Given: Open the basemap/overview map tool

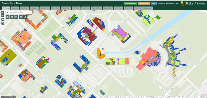Looking at the screenshot, I should 8,17.
